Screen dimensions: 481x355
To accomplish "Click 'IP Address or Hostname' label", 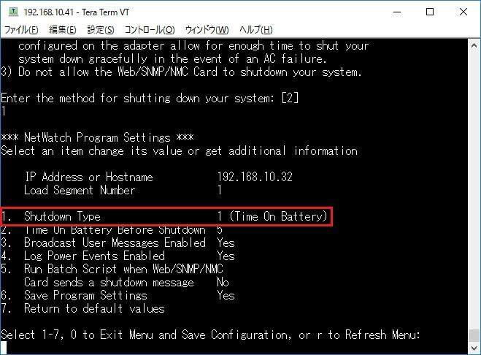I will 88,177.
